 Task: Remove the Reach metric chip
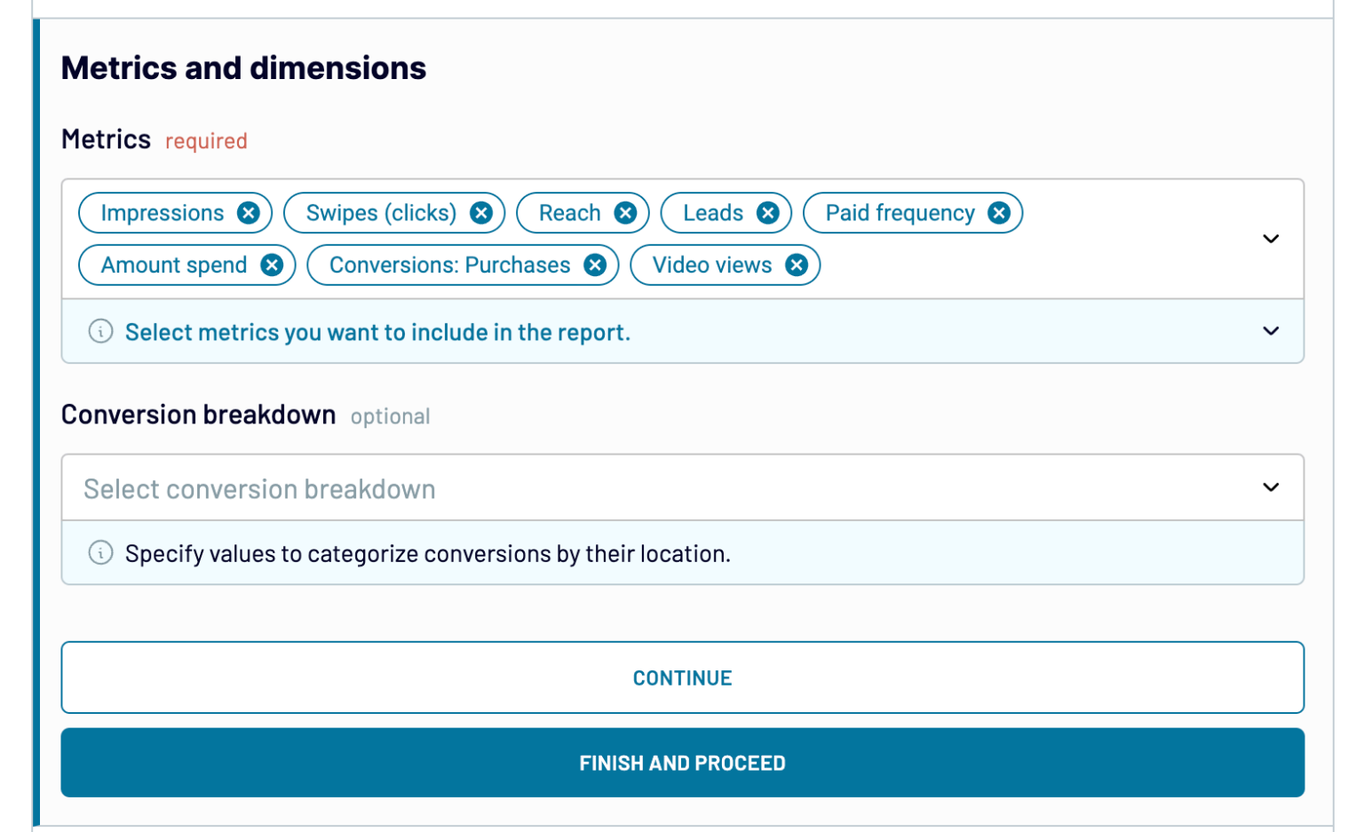pyautogui.click(x=626, y=213)
